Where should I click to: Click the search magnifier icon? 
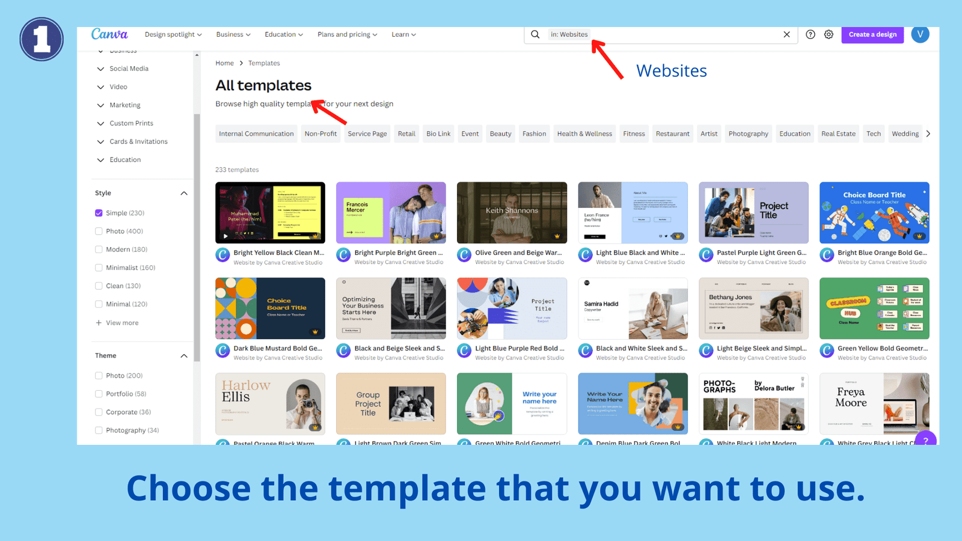pyautogui.click(x=535, y=34)
